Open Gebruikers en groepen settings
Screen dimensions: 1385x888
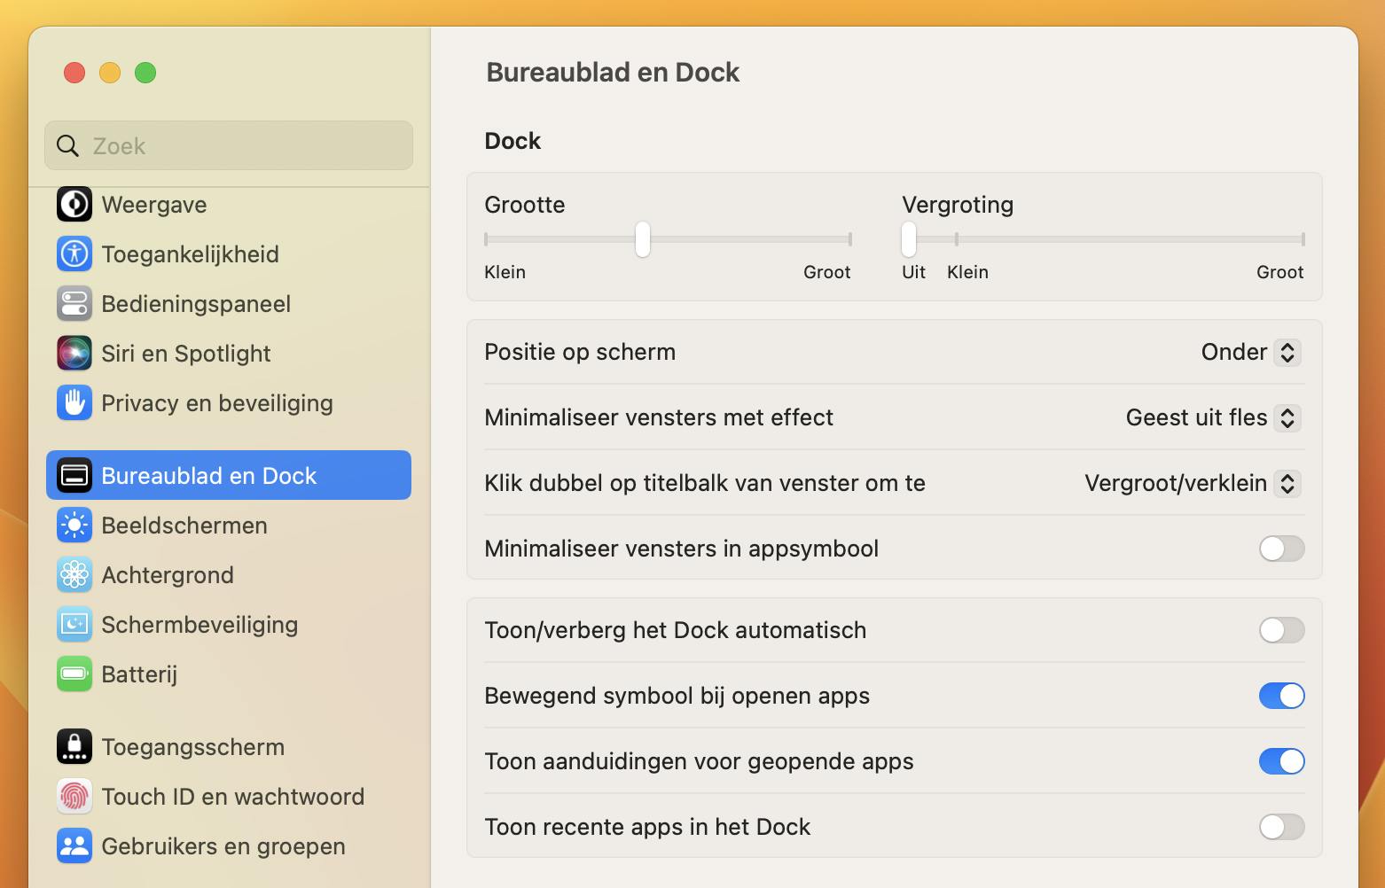point(223,846)
